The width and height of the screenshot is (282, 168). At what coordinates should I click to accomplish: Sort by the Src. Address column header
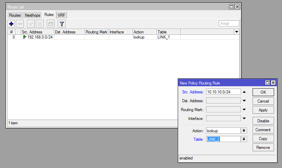tap(38, 32)
